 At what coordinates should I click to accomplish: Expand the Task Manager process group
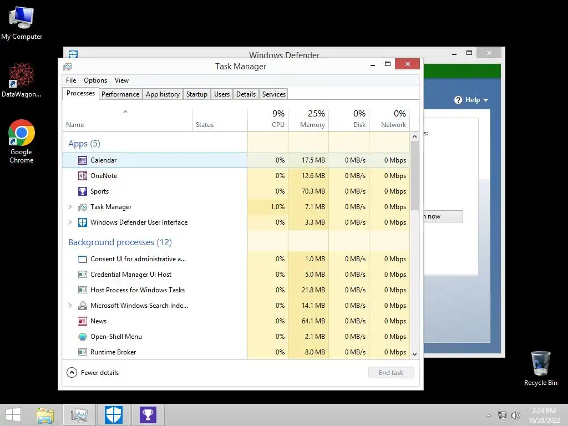pos(70,207)
